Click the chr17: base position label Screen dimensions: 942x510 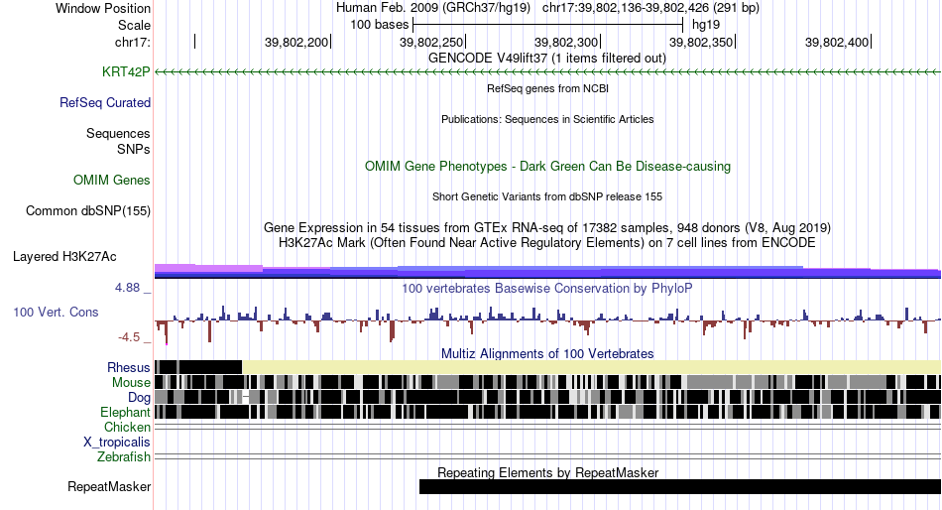132,42
